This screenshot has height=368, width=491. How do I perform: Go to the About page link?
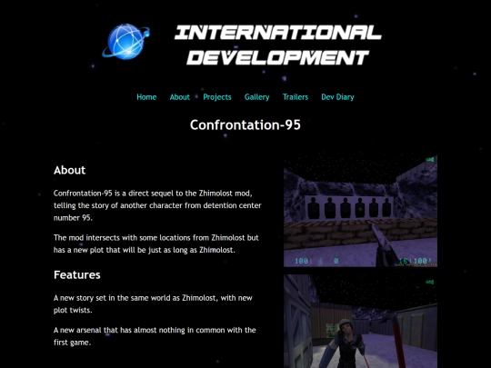179,97
